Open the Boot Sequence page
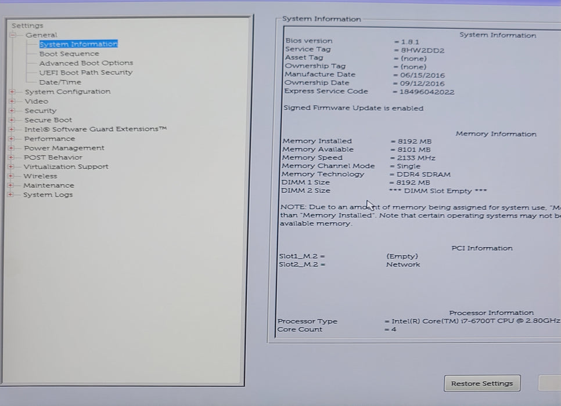561x406 pixels. tap(69, 53)
